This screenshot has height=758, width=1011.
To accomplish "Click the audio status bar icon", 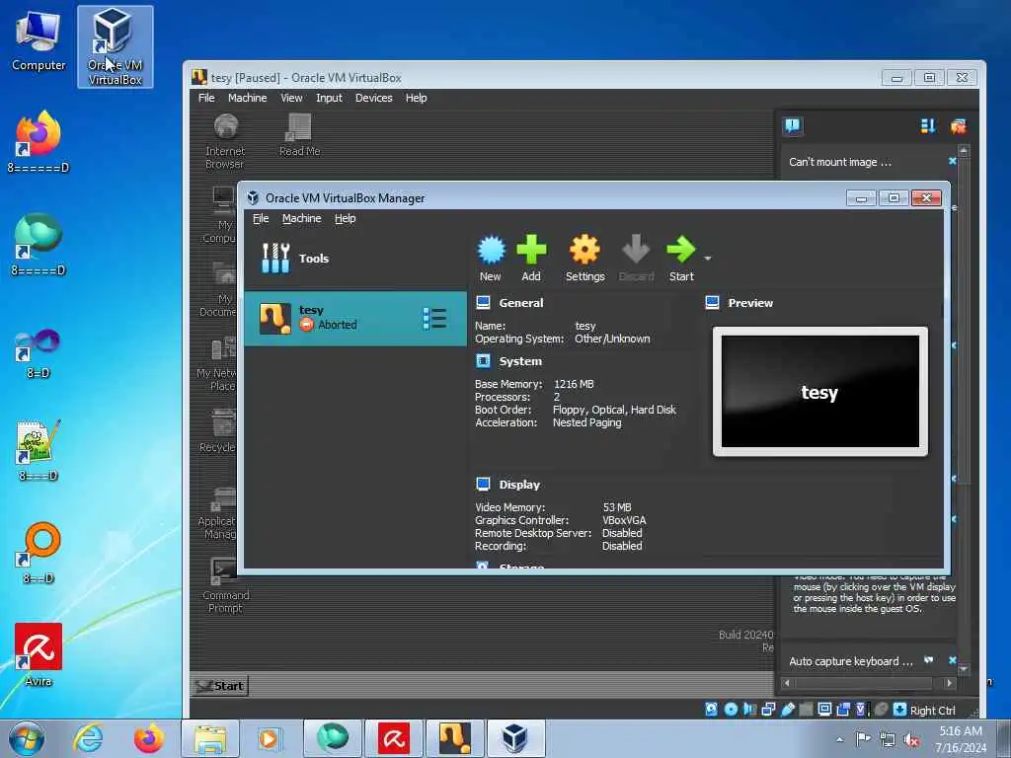I will (x=749, y=710).
